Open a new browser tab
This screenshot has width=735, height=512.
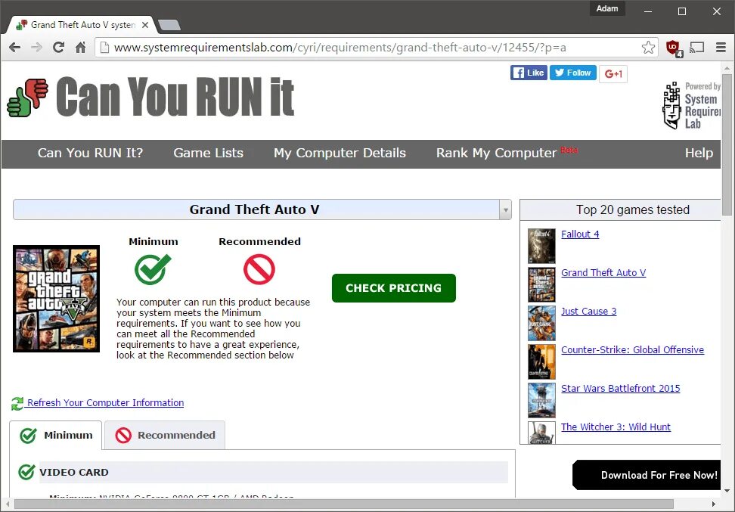(169, 25)
